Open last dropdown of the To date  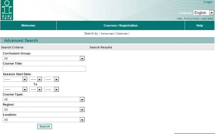[x=51, y=89]
